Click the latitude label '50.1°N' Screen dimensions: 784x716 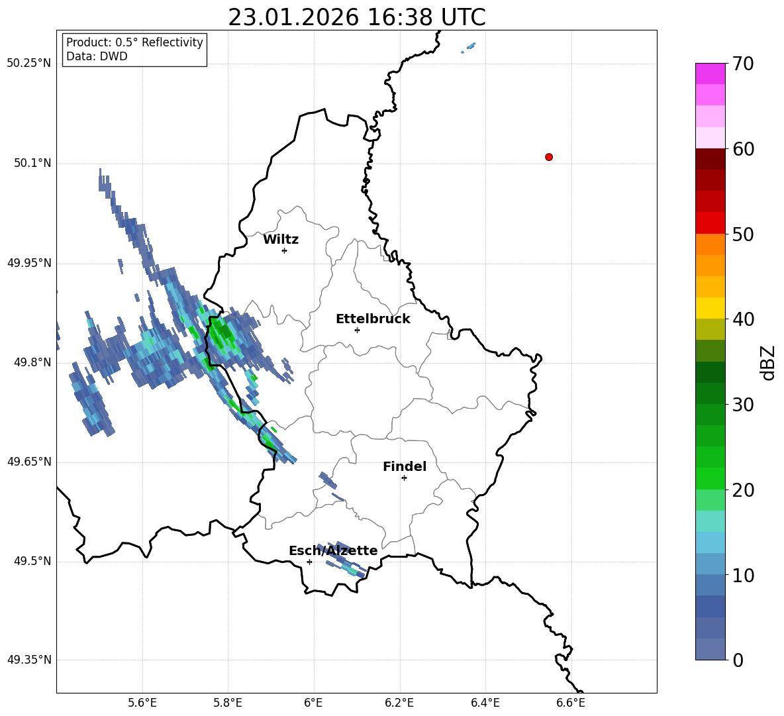tap(32, 163)
